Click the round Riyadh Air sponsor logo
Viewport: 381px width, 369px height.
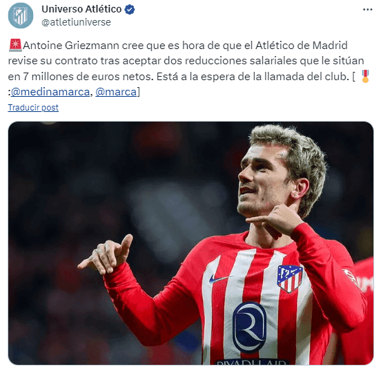[250, 328]
